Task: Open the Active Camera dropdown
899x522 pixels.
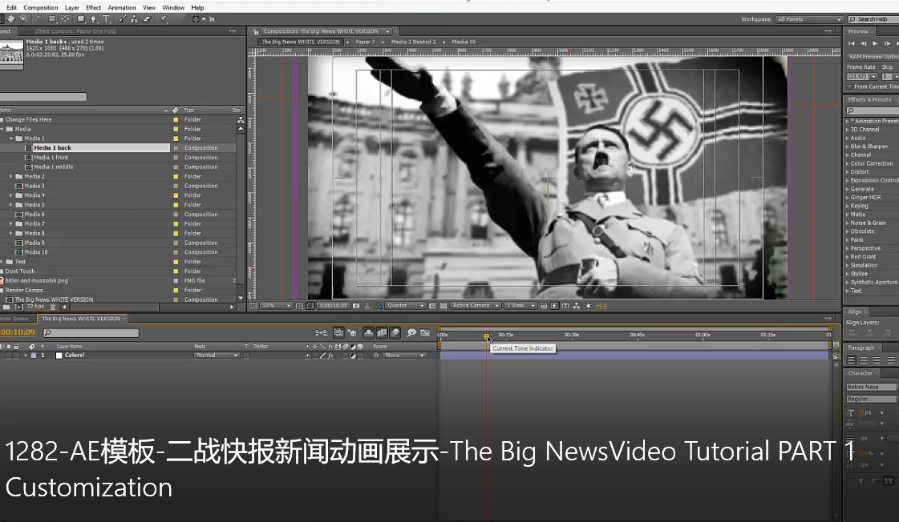Action: pyautogui.click(x=476, y=306)
